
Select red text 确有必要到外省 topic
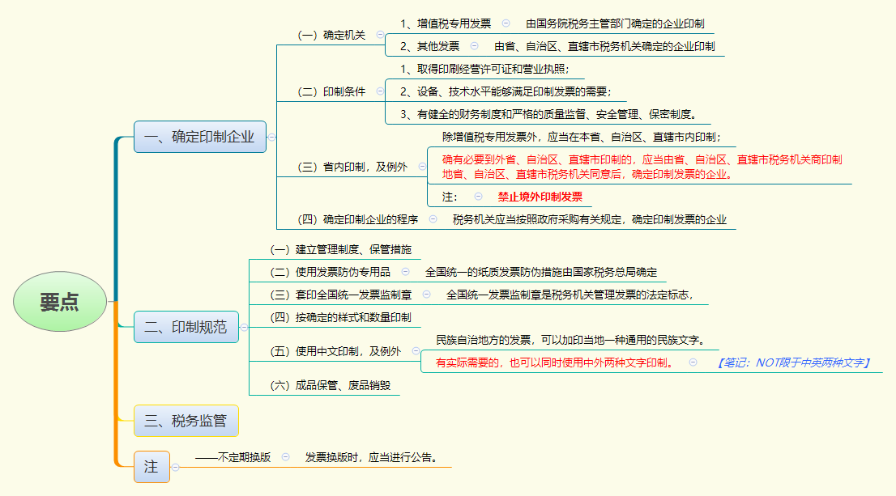pos(642,167)
